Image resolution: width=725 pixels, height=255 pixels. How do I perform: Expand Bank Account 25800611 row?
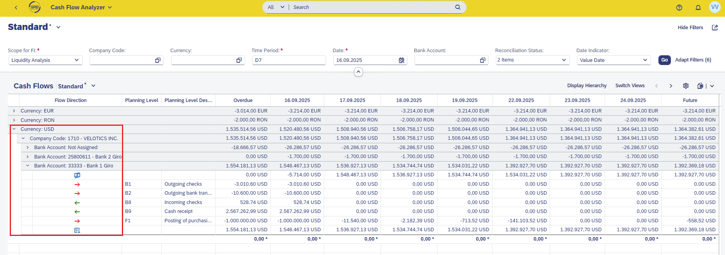tap(28, 157)
